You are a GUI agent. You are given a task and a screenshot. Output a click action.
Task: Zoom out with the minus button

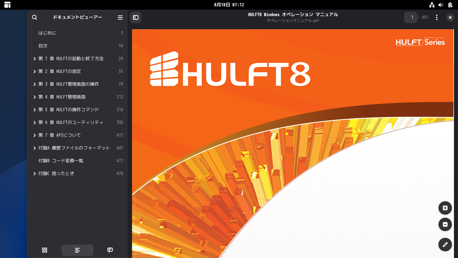pos(445,224)
